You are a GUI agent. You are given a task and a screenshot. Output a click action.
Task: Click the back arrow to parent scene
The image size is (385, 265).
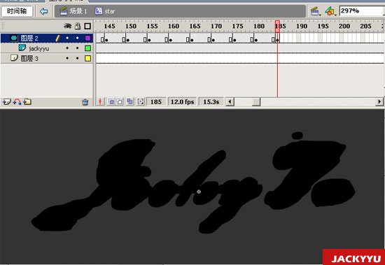[43, 11]
